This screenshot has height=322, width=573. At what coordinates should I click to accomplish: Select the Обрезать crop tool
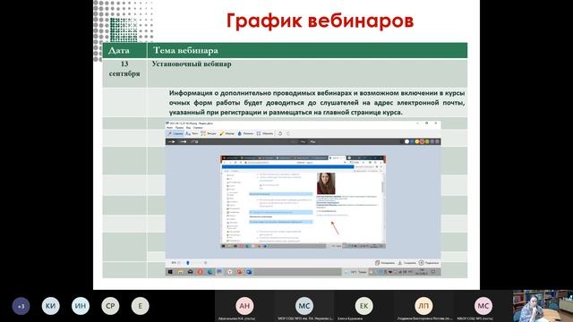(265, 133)
